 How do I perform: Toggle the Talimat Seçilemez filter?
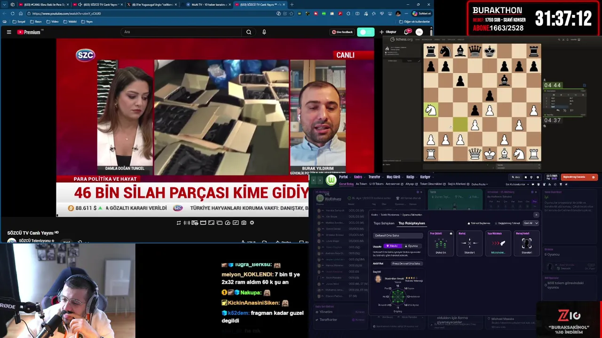click(x=479, y=223)
